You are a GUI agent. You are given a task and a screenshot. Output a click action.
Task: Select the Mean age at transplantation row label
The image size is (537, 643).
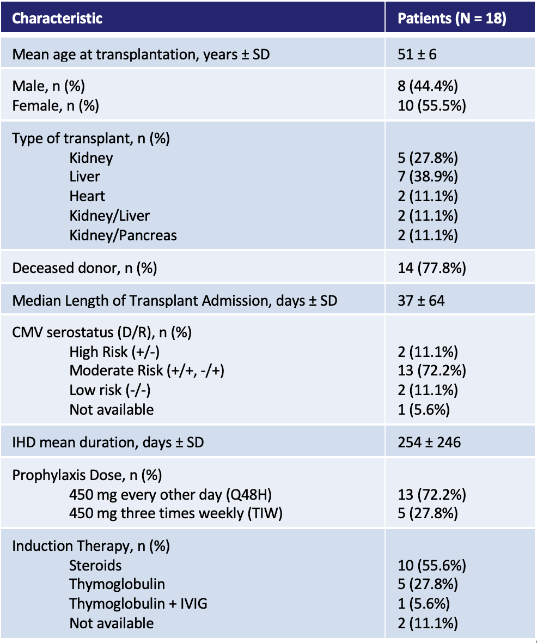[x=141, y=54]
